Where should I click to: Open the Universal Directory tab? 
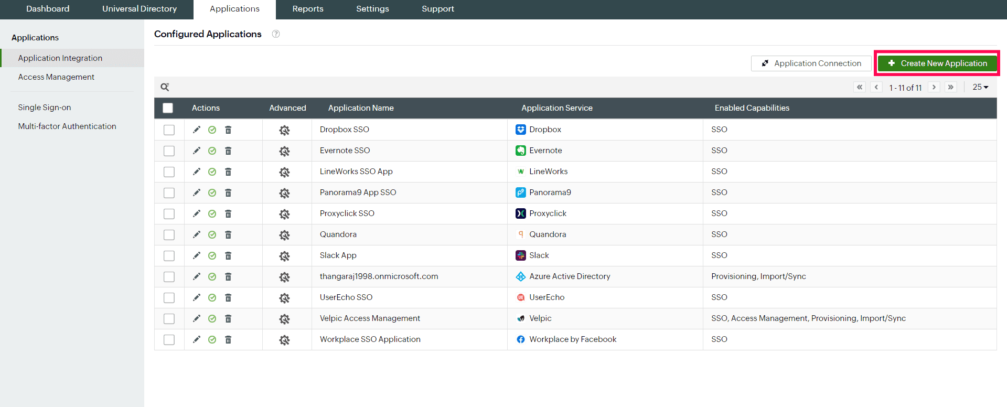click(x=140, y=9)
